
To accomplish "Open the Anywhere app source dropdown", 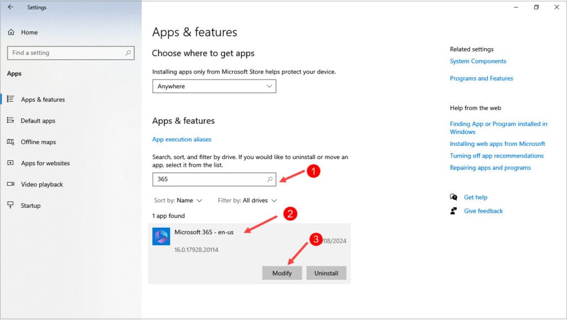I will (214, 86).
